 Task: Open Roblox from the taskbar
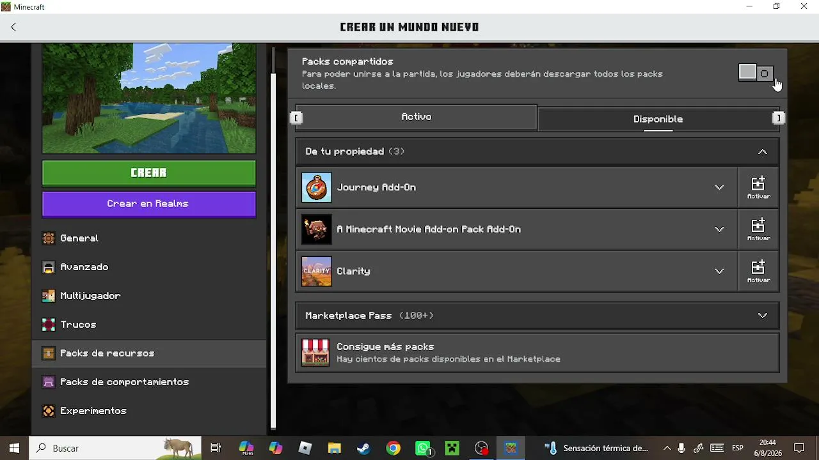305,448
